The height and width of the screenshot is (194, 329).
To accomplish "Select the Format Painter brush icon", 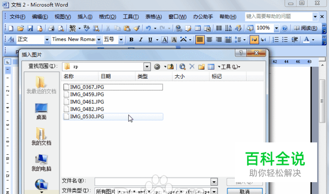I will (x=136, y=28).
